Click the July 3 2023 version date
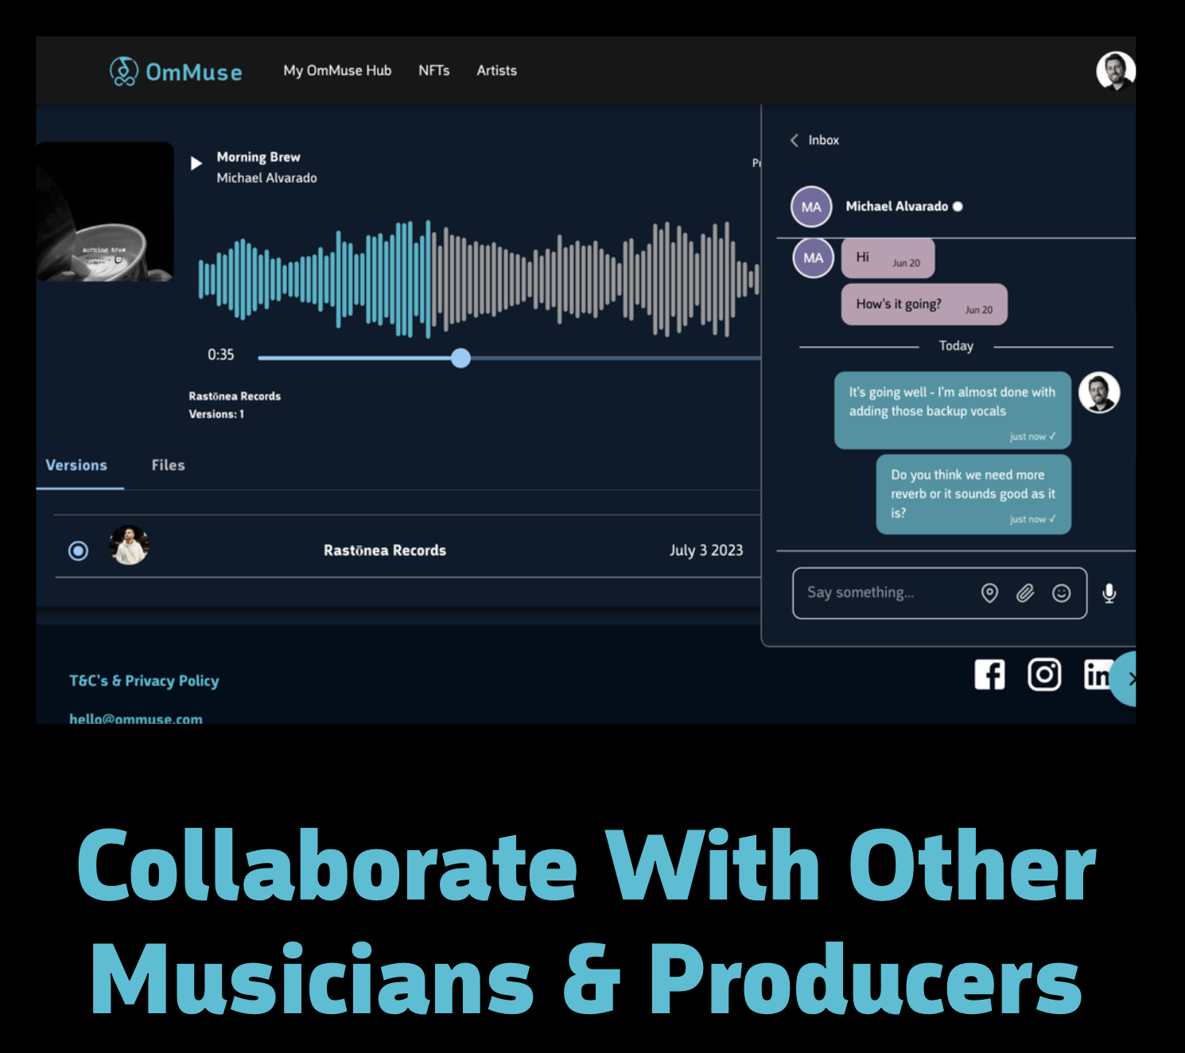 tap(706, 550)
